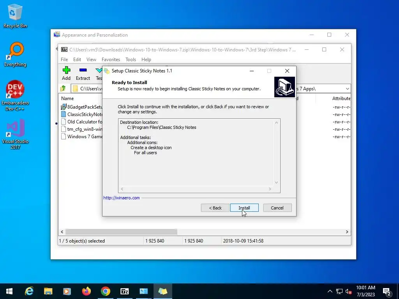Click the summary box scroll-left arrow
This screenshot has width=399, height=299.
(122, 189)
